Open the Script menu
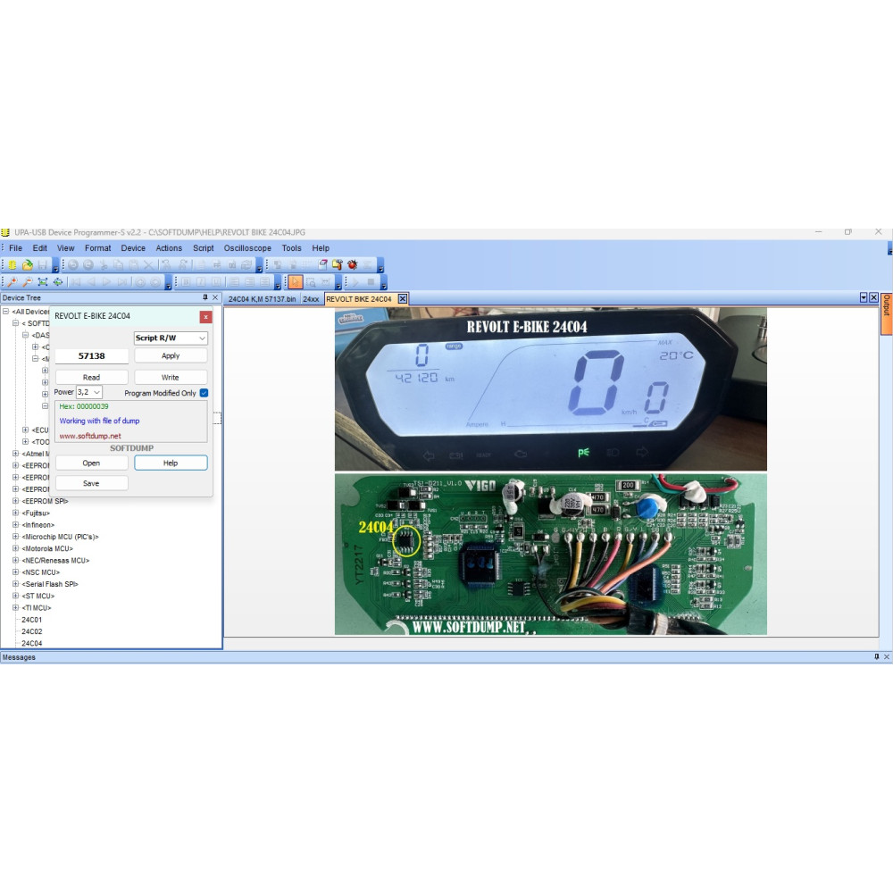 click(204, 247)
